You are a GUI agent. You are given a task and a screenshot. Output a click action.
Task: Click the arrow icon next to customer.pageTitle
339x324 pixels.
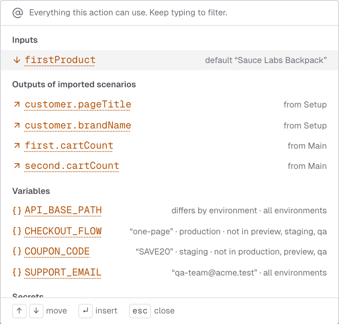(x=17, y=105)
